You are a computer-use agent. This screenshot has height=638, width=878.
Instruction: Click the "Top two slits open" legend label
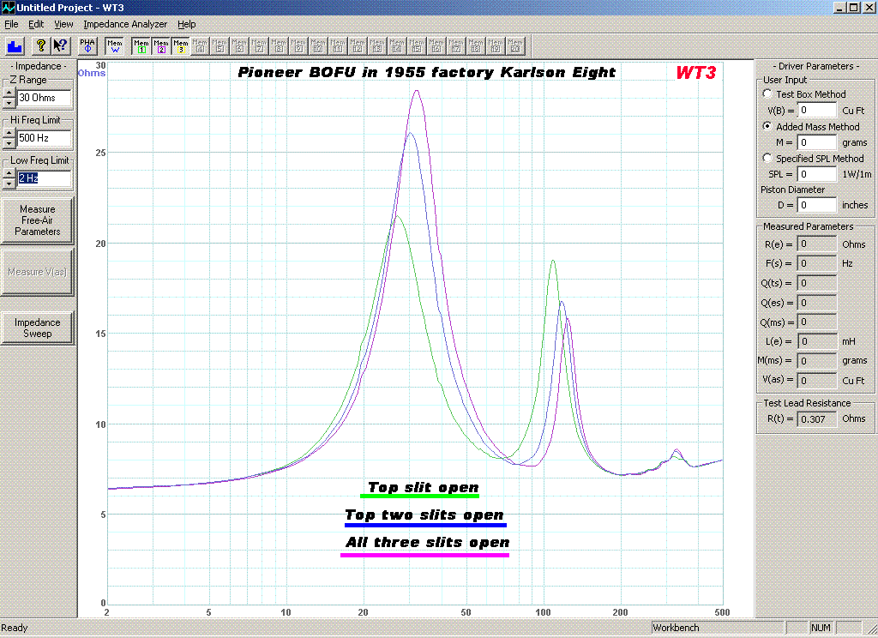(x=424, y=515)
